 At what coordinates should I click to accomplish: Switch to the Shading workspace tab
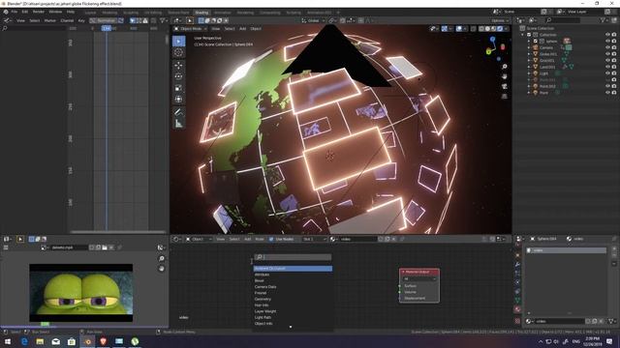pos(201,13)
